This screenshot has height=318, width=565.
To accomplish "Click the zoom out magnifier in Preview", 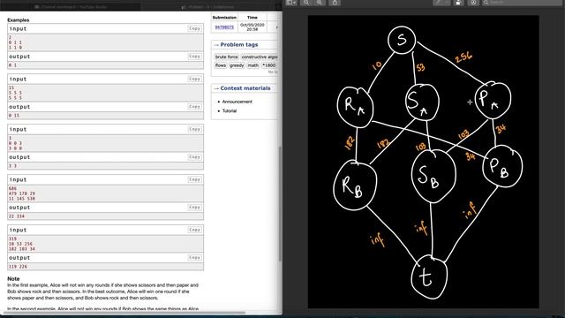I will pos(306,3).
